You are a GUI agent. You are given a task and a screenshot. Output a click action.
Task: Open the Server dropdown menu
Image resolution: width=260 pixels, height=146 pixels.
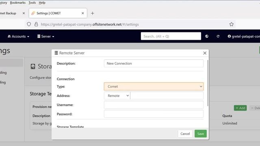tap(46, 36)
